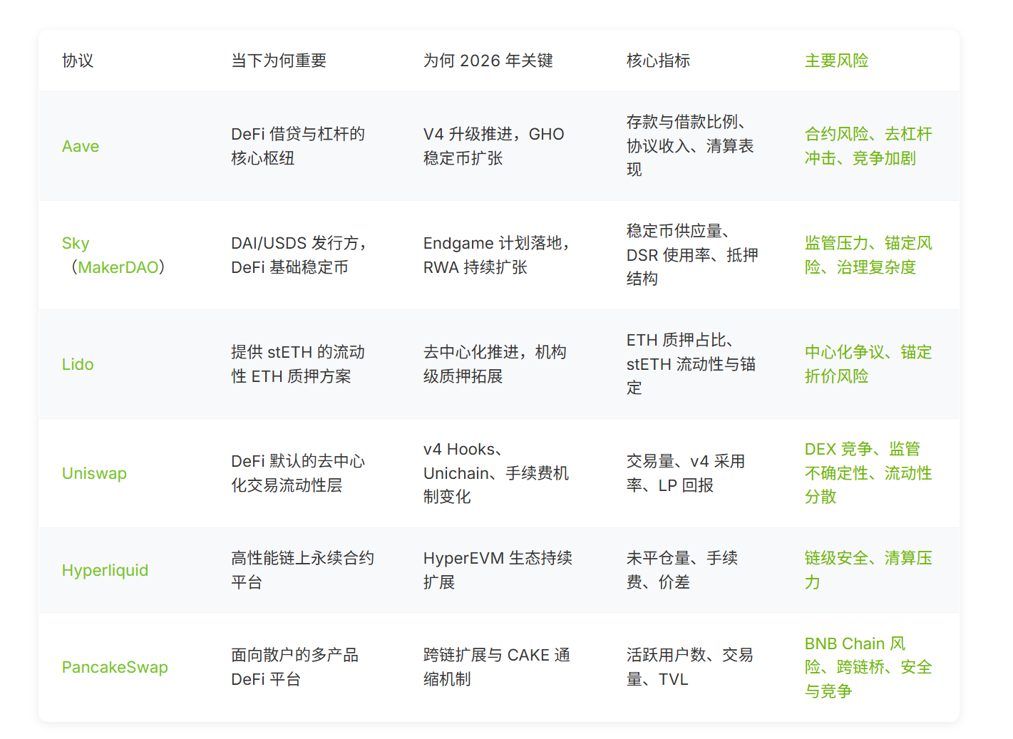The width and height of the screenshot is (1013, 739).
Task: Click the 为何 2026 年关键 header
Action: pos(488,61)
